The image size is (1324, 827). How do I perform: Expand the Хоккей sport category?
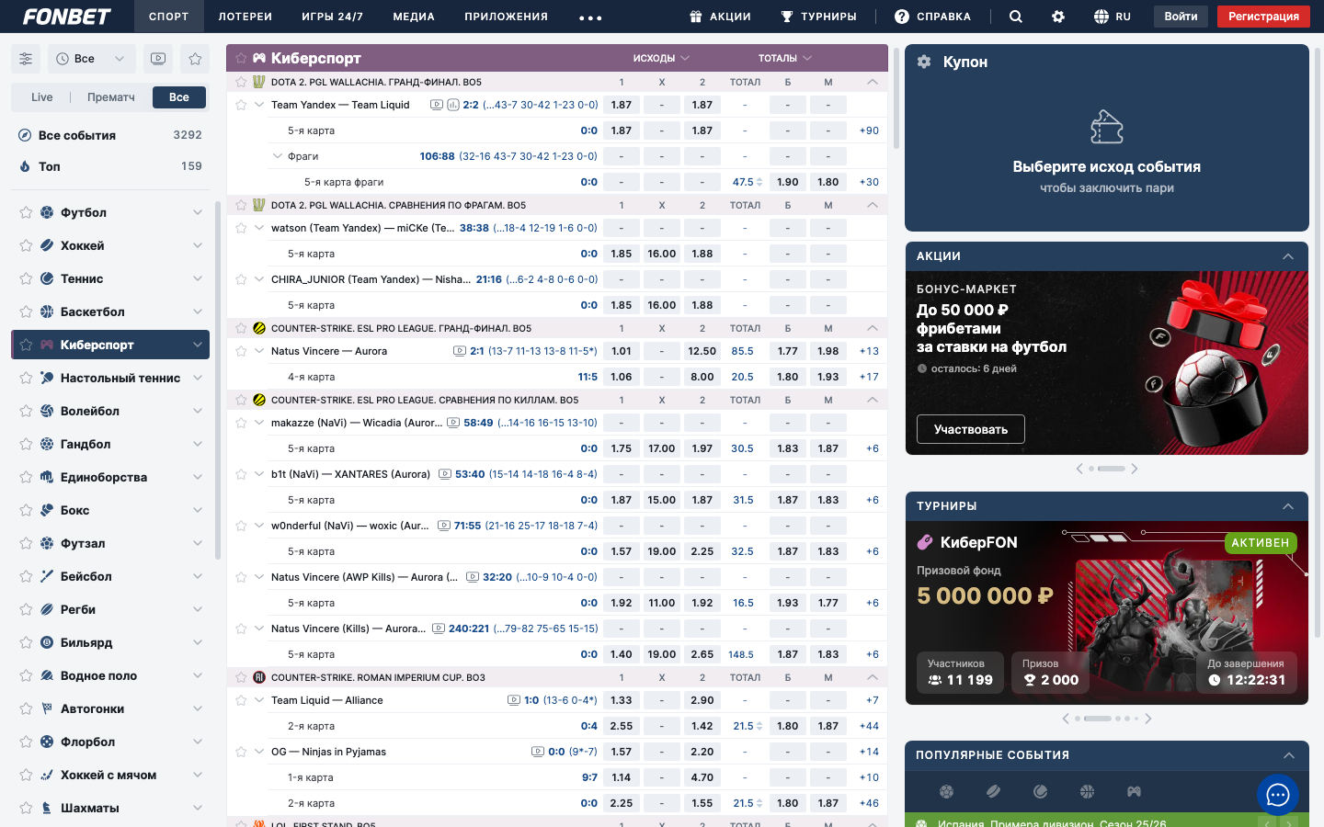(x=198, y=245)
